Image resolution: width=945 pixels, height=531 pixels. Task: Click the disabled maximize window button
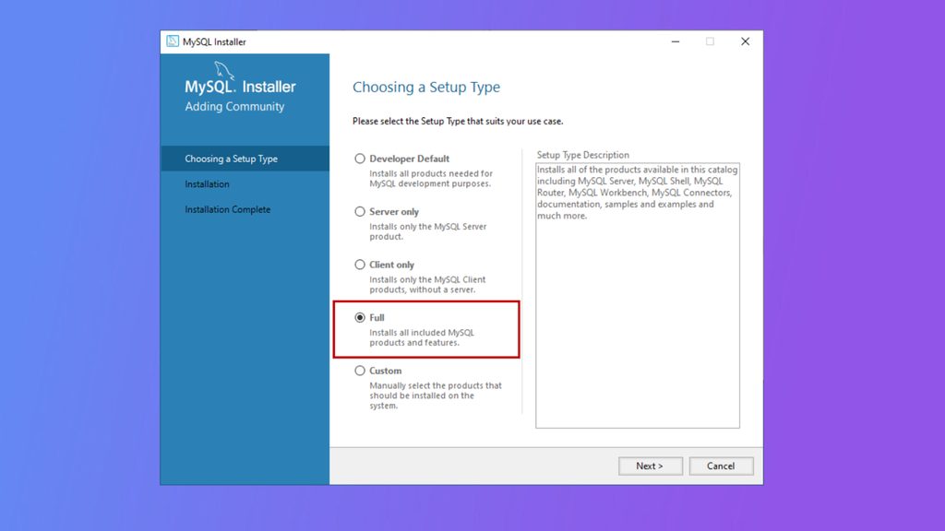tap(710, 41)
